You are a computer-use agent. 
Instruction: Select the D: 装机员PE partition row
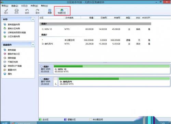(95, 44)
